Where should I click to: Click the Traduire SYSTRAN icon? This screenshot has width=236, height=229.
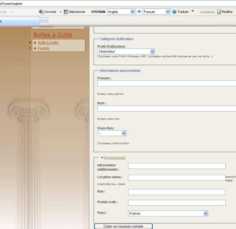(174, 12)
